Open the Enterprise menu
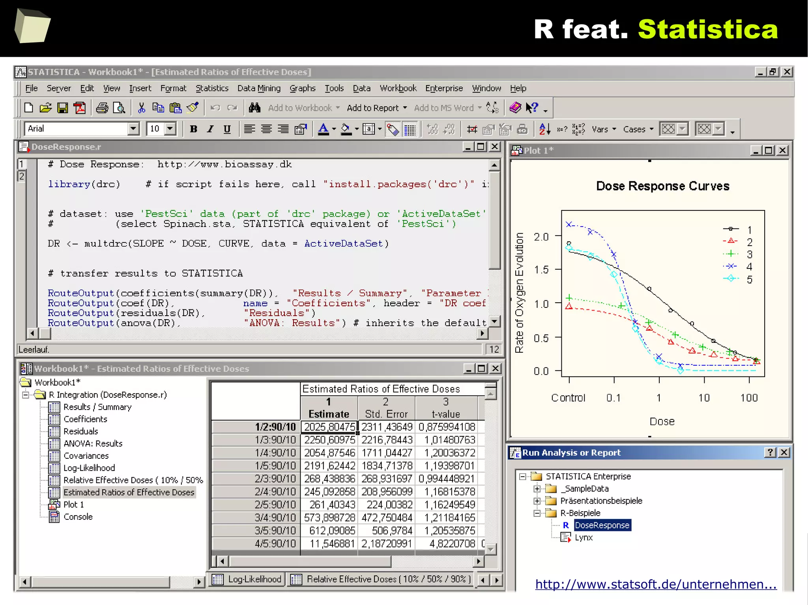Viewport: 808px width, 605px height. point(444,88)
